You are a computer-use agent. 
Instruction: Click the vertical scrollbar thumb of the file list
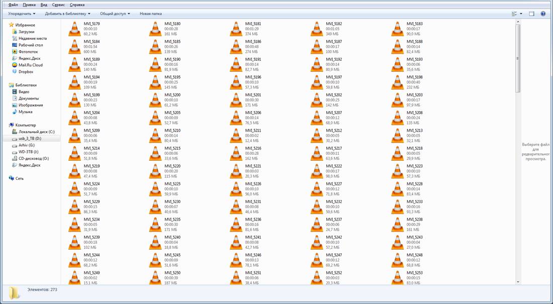(518, 59)
